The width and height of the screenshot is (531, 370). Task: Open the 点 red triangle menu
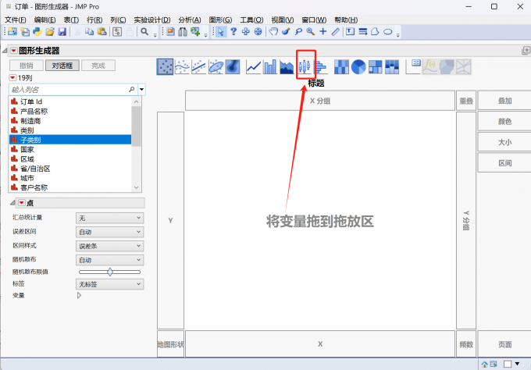tap(22, 203)
